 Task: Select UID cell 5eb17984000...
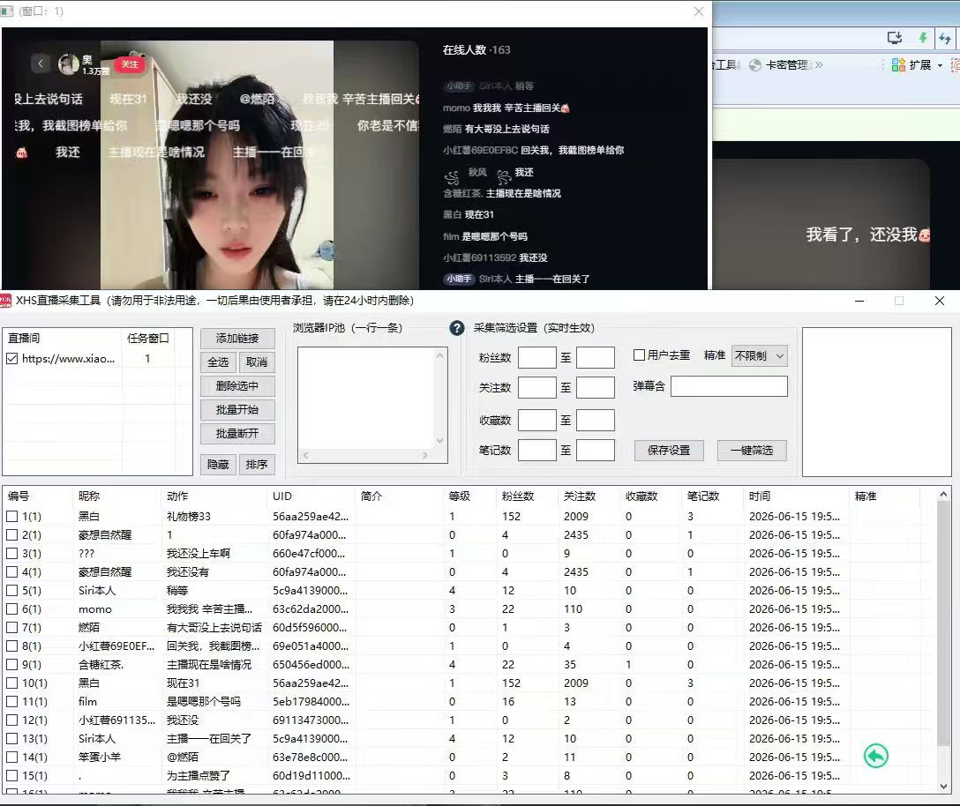point(310,701)
